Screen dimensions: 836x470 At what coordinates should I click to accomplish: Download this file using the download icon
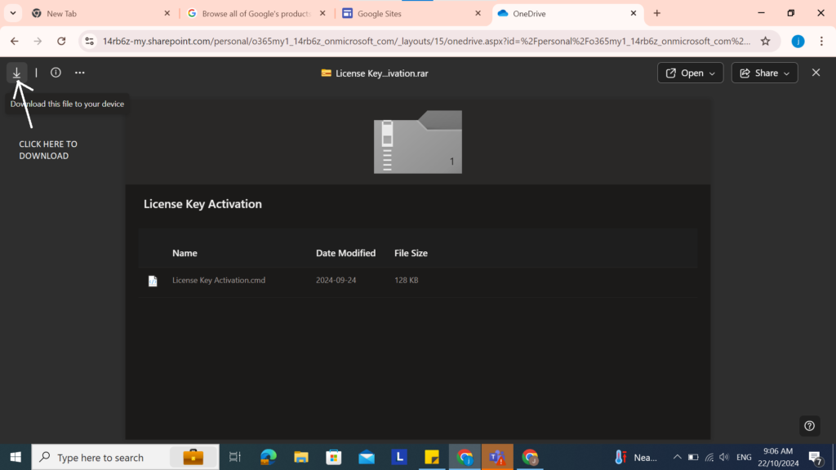[x=16, y=73]
